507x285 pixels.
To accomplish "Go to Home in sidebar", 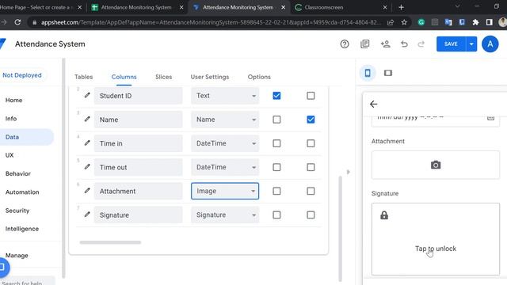I will tap(13, 101).
